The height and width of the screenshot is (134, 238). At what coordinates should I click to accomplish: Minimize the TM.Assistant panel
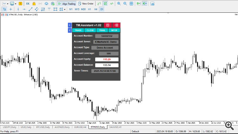click(x=108, y=25)
